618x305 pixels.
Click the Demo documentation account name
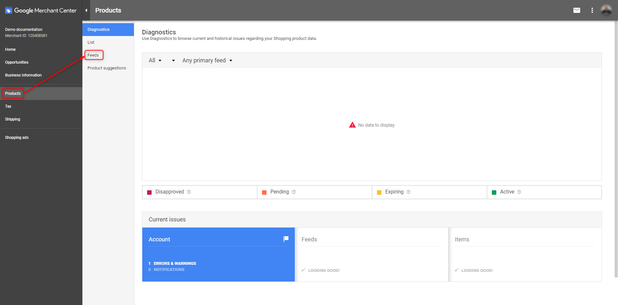click(x=24, y=30)
